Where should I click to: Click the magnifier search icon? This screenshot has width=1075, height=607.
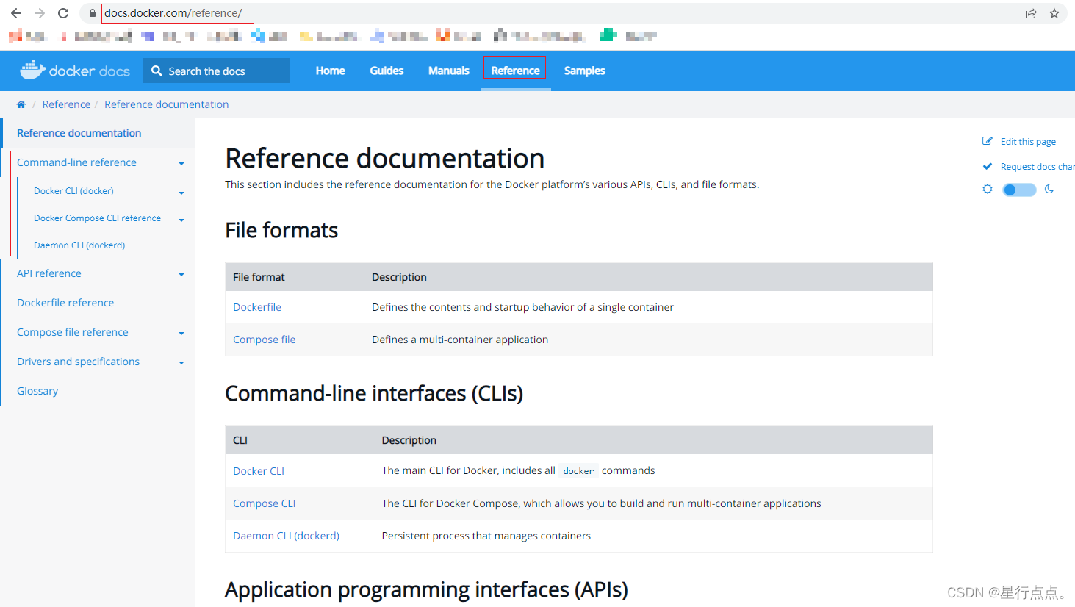(x=157, y=71)
